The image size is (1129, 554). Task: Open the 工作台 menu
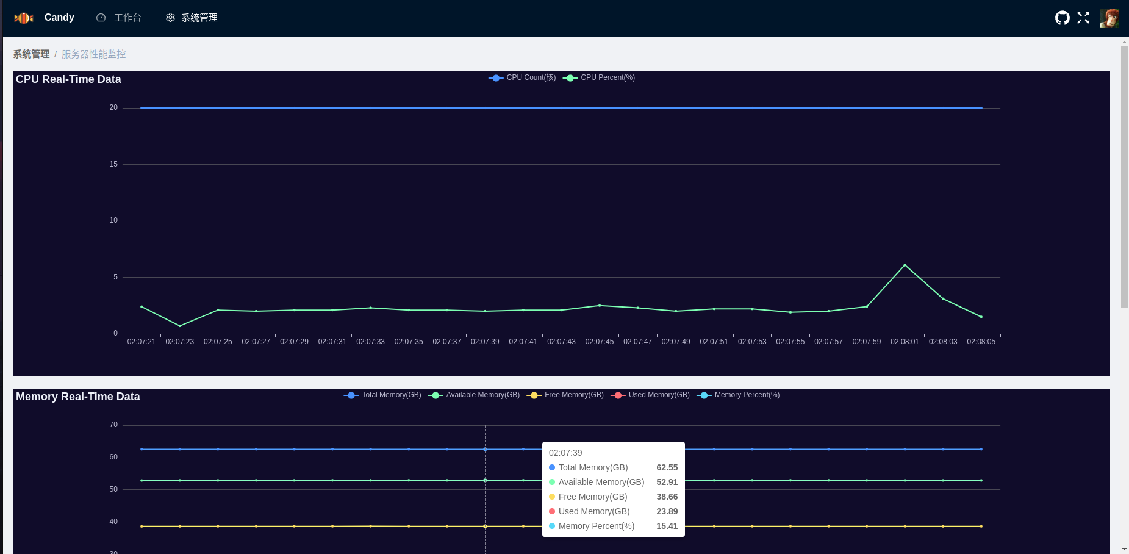tap(119, 18)
